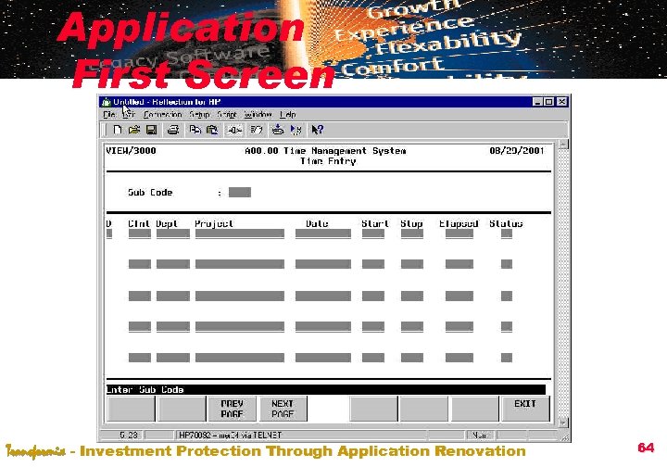Click the Sub Code input field
The image size is (667, 467).
[240, 193]
